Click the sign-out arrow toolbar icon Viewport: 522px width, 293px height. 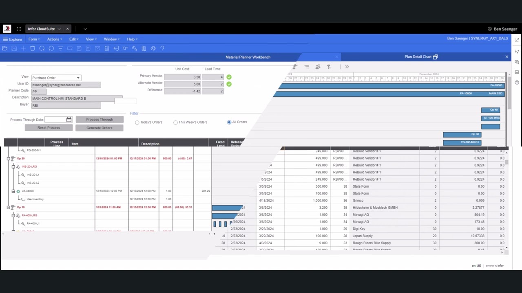(x=116, y=48)
